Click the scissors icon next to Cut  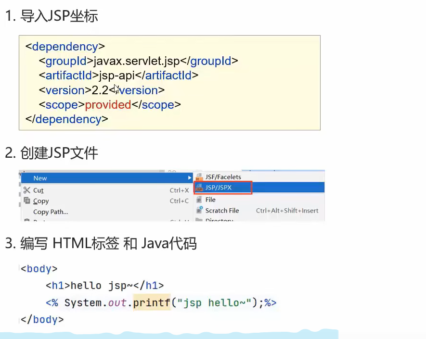pyautogui.click(x=27, y=190)
